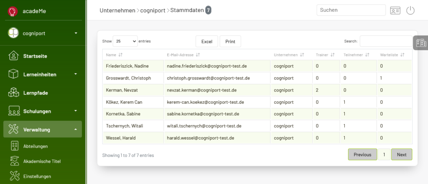Open the Show entries count dropdown
This screenshot has width=428, height=184.
point(125,41)
